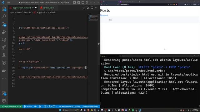Click the bootstrap.bundle JS URL on line 21

pos(53,77)
